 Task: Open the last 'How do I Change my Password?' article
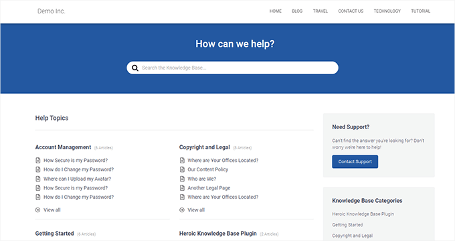[79, 197]
